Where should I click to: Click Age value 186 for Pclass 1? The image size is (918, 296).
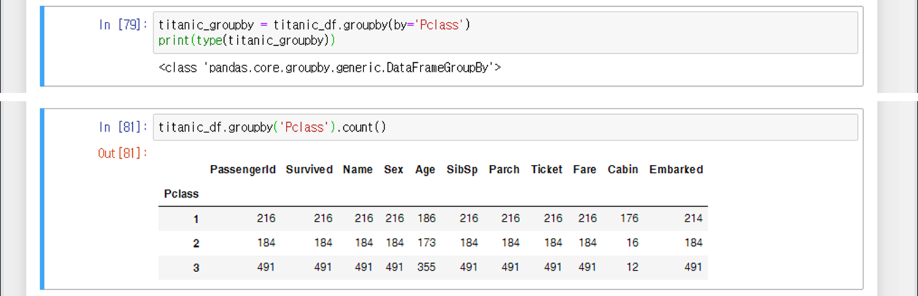point(426,218)
